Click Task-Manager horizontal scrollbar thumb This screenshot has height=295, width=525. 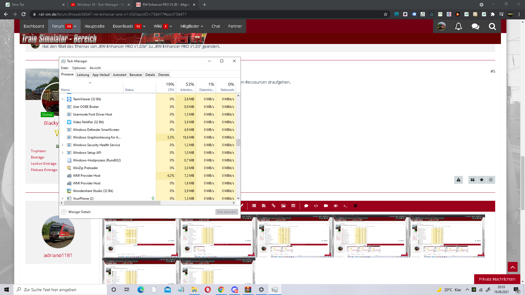(x=112, y=203)
